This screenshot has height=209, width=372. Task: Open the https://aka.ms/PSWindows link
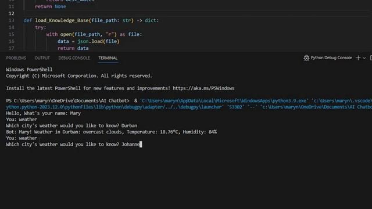point(203,88)
